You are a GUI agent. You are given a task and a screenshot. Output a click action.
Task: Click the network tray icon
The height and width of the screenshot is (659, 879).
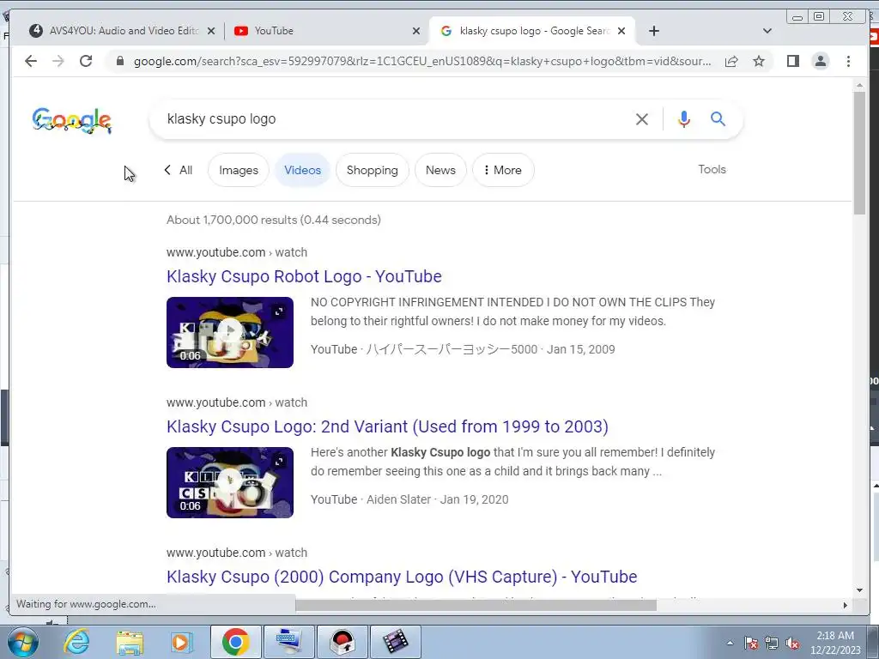coord(772,644)
